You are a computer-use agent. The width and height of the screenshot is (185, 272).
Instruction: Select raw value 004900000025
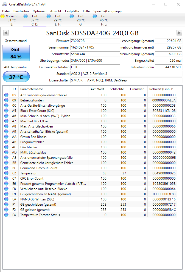click(164, 173)
